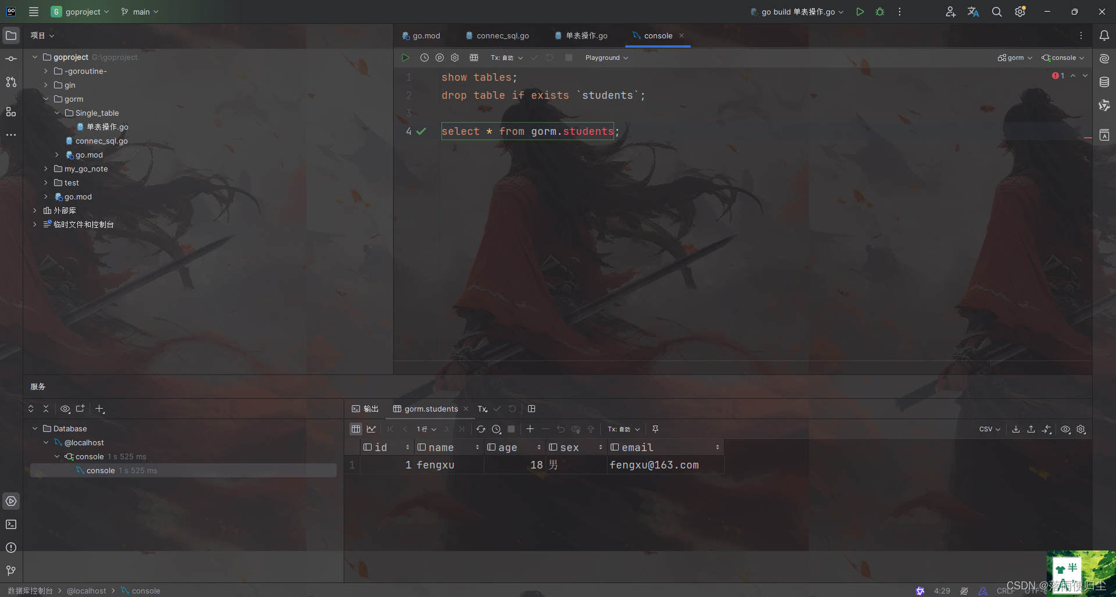Browse query history clock icon
Screen dimensions: 1116x597
[425, 58]
